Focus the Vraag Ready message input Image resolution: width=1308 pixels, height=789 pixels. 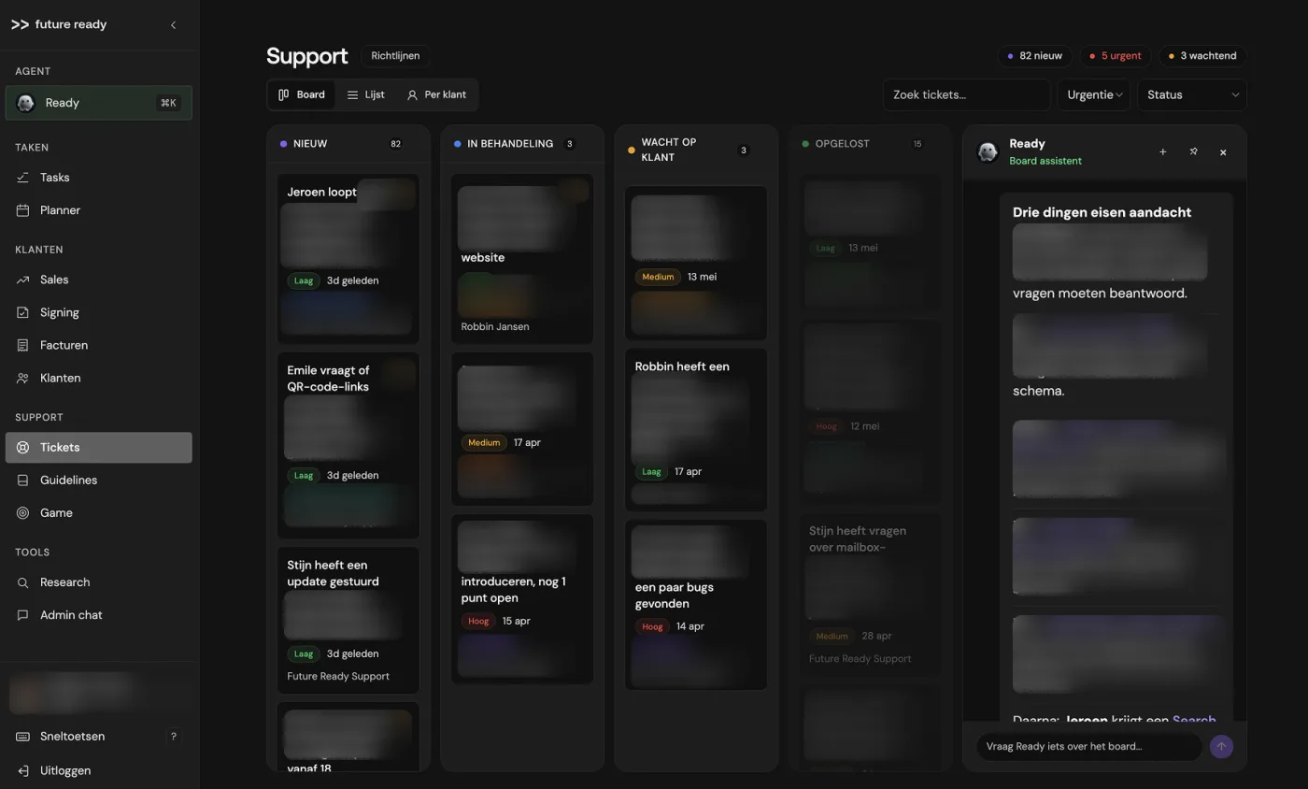tap(1089, 746)
